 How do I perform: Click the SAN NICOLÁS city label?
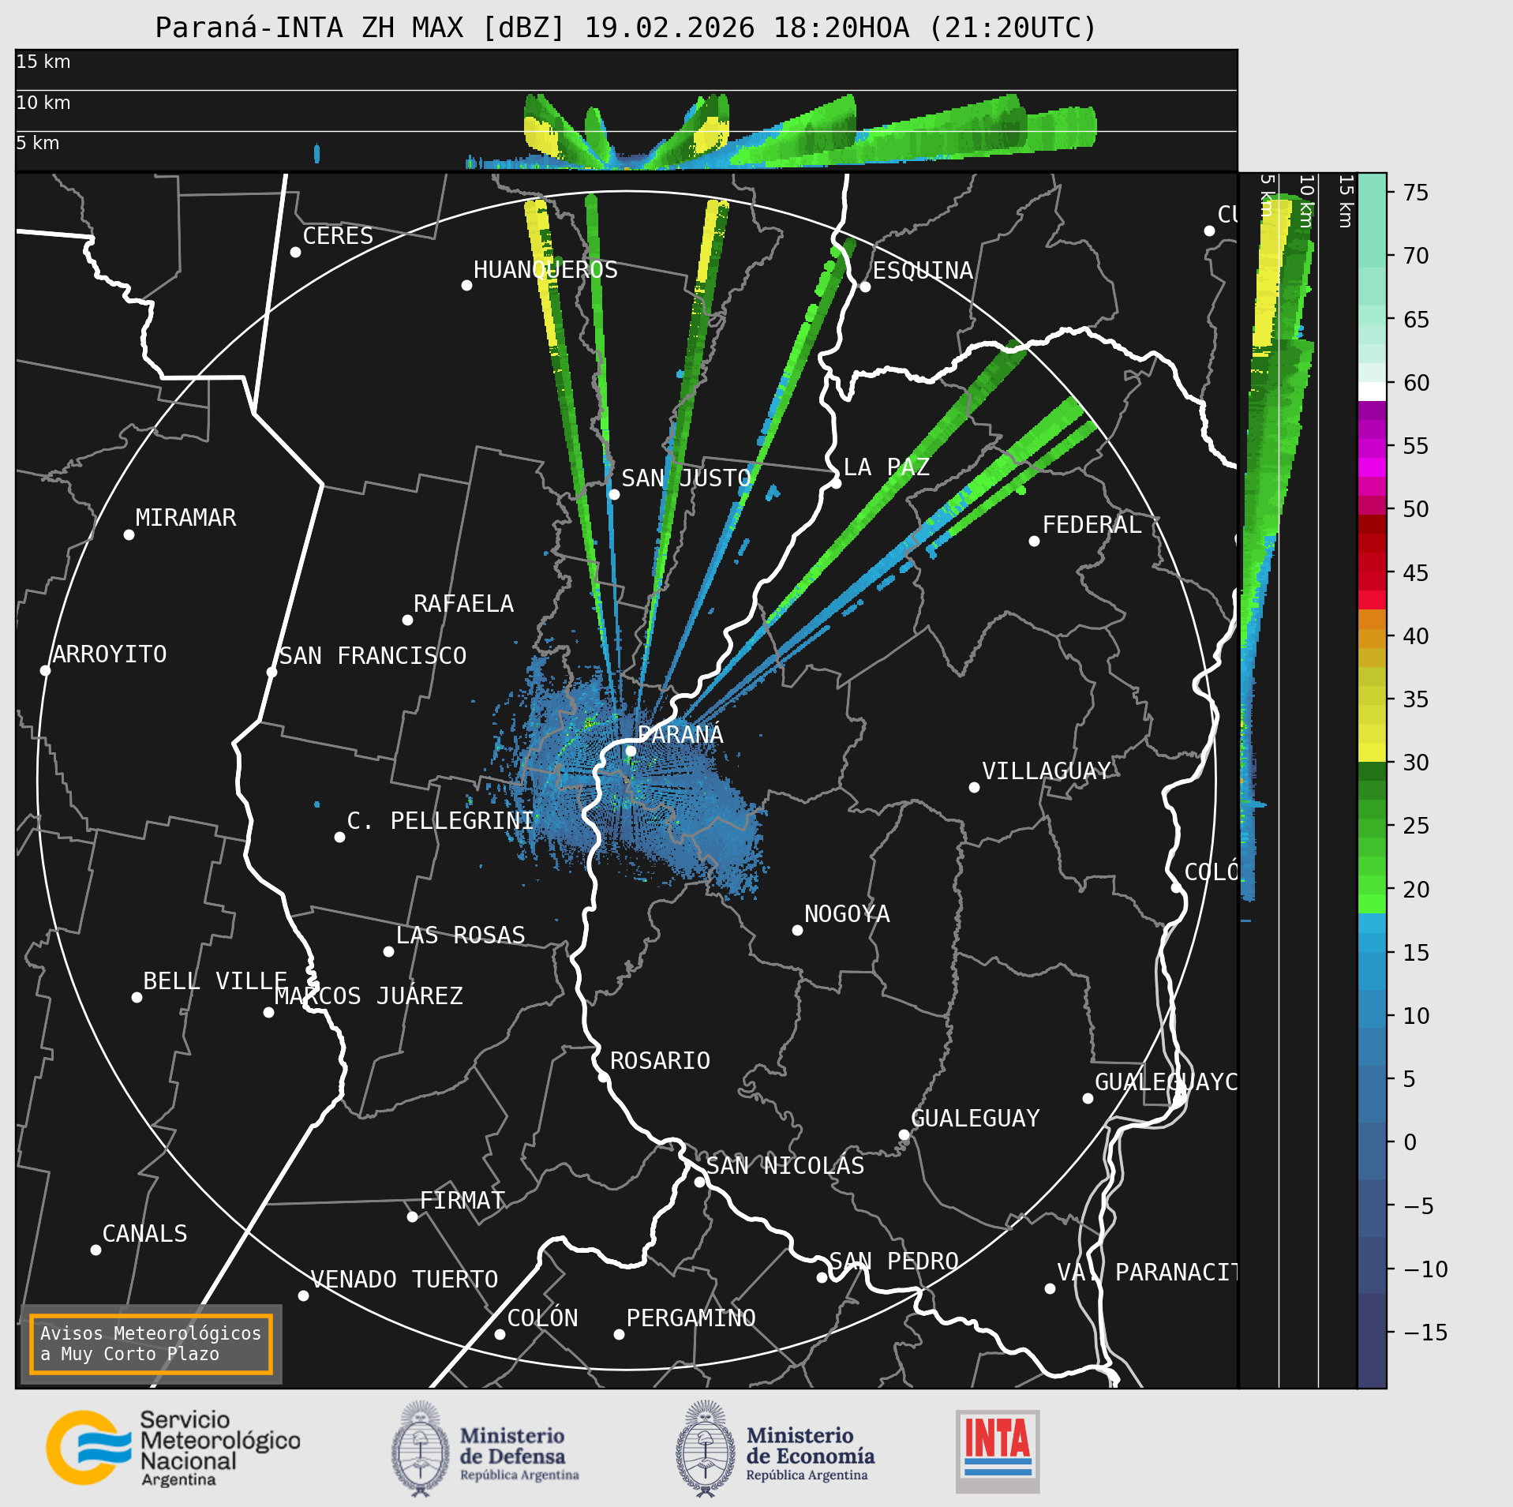pos(785,1166)
